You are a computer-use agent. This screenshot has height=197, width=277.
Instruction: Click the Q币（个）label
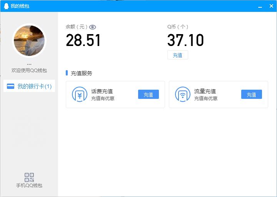tap(178, 27)
